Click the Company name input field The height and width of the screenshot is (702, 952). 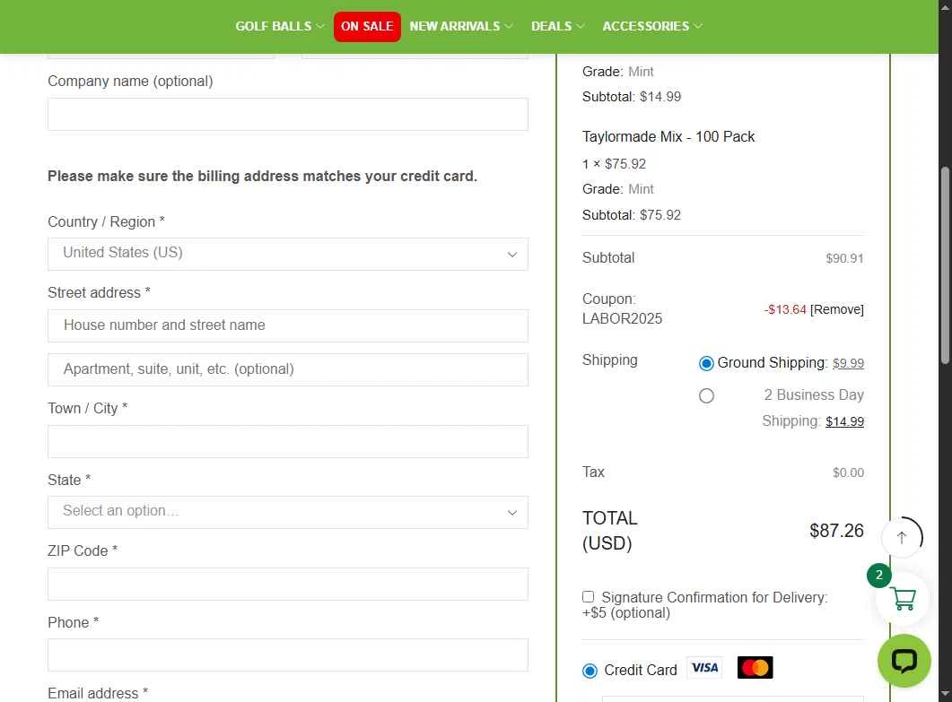288,114
